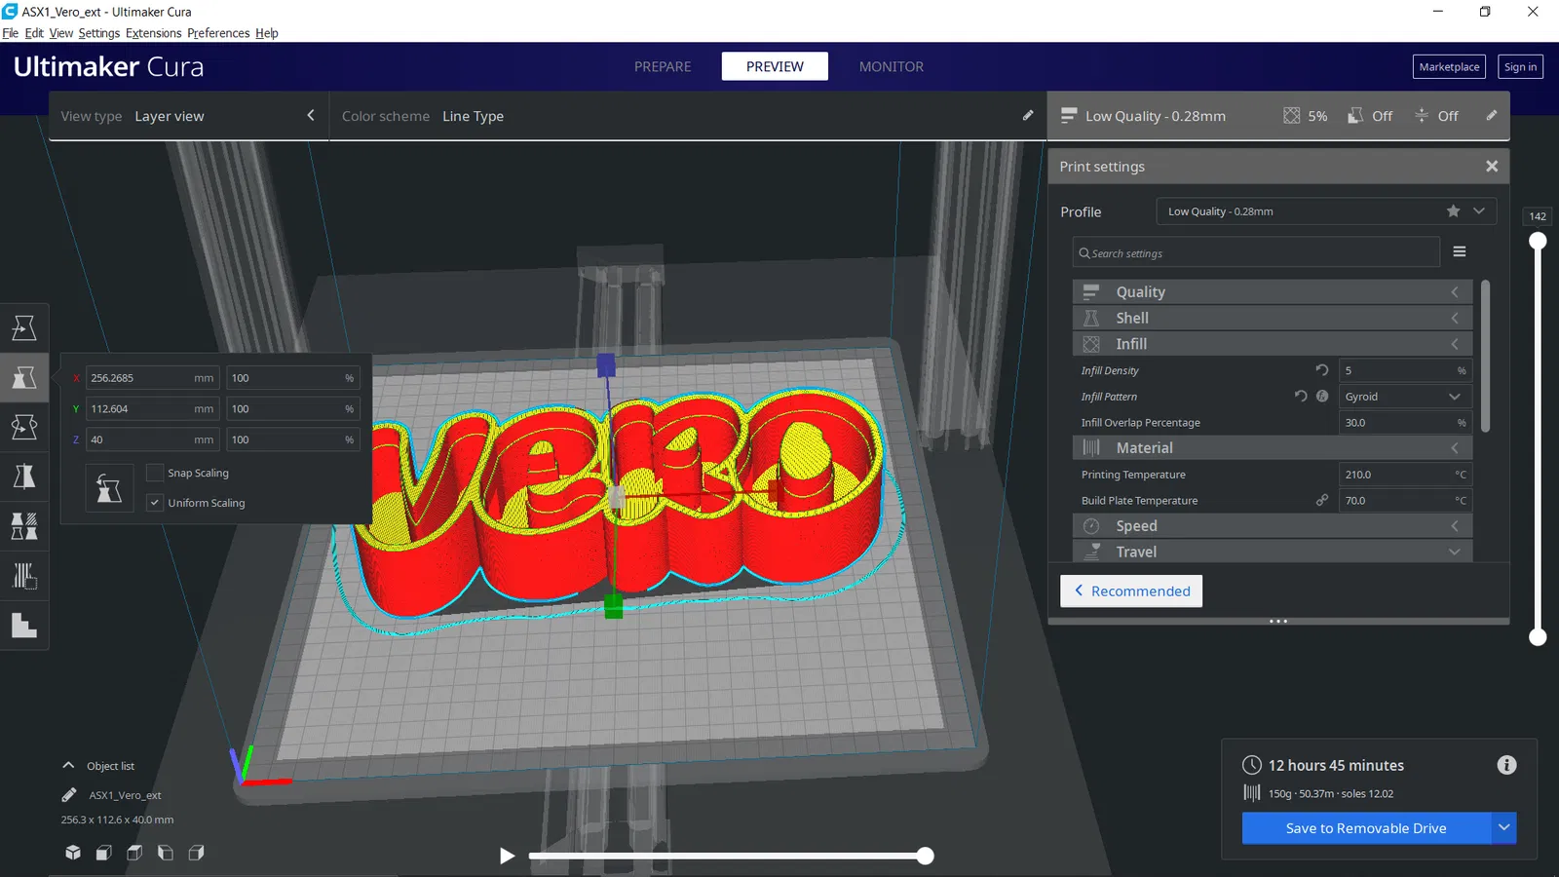Viewport: 1559px width, 877px height.
Task: Select the Scale tool in left toolbar
Action: click(x=24, y=377)
